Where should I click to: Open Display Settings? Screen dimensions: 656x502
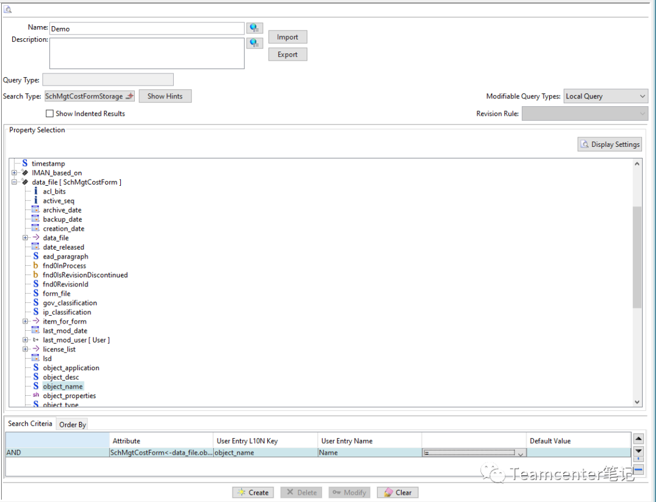point(609,144)
